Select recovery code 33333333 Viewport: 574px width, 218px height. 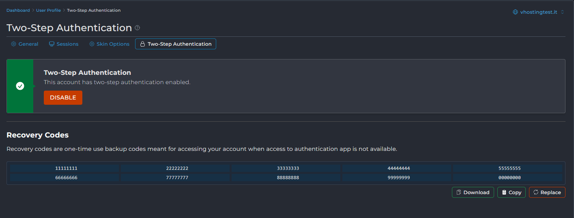point(288,168)
